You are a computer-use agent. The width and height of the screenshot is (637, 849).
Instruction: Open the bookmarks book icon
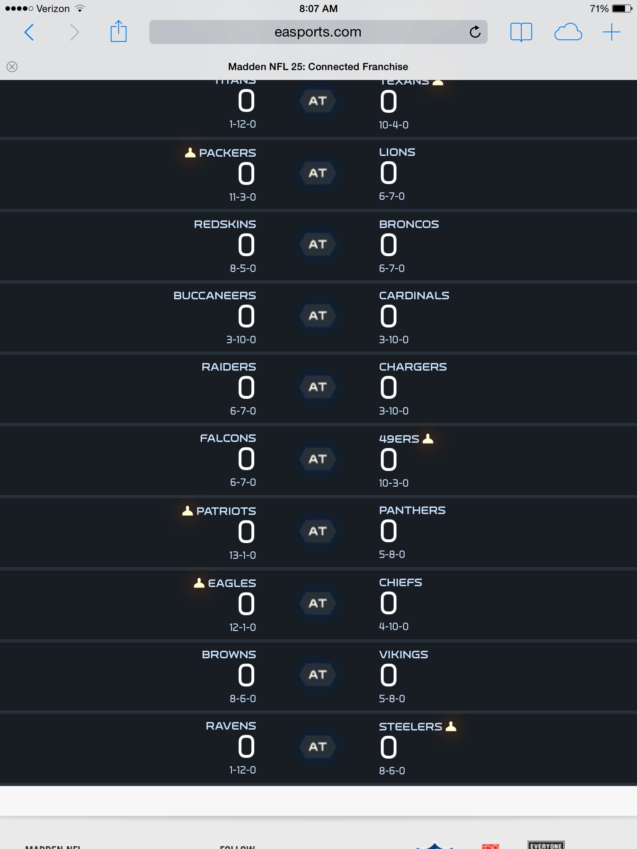pos(521,32)
